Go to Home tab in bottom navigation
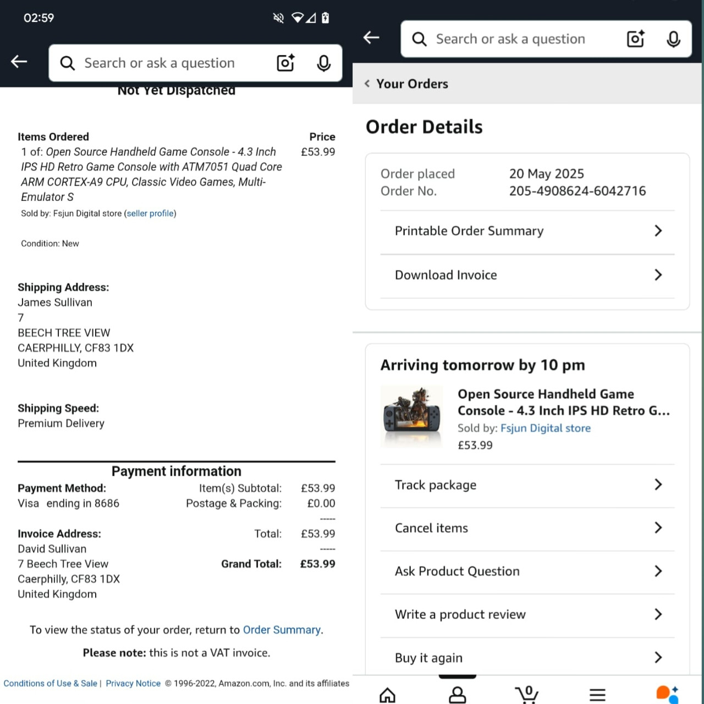The height and width of the screenshot is (704, 704). pyautogui.click(x=388, y=695)
